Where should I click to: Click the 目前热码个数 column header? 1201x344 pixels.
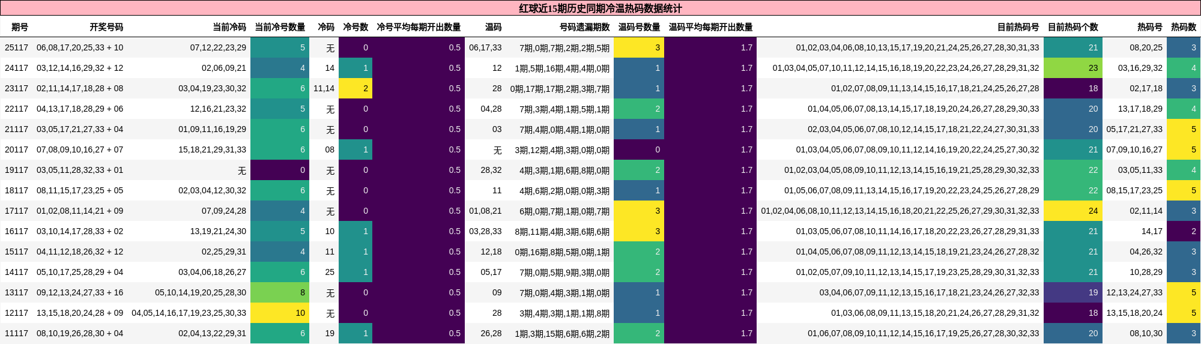click(1072, 27)
